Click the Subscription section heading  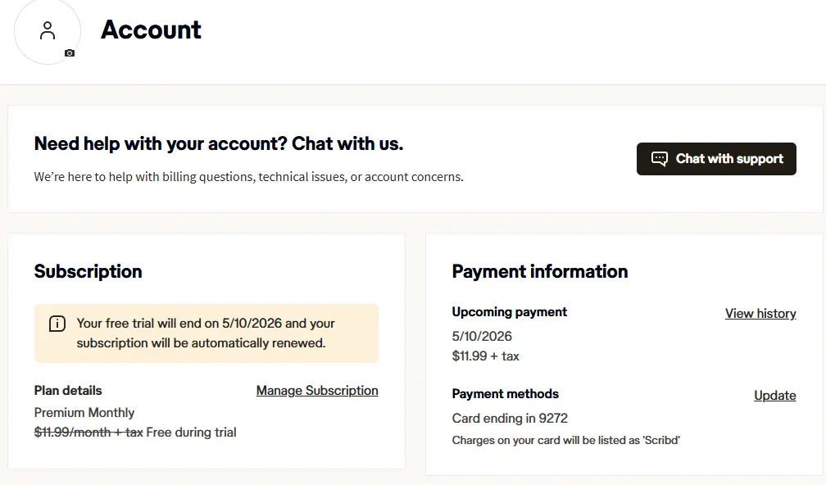point(88,271)
